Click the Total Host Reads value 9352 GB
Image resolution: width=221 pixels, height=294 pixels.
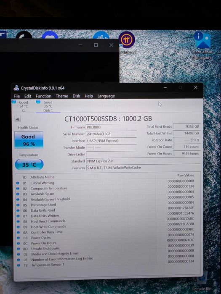click(x=186, y=126)
